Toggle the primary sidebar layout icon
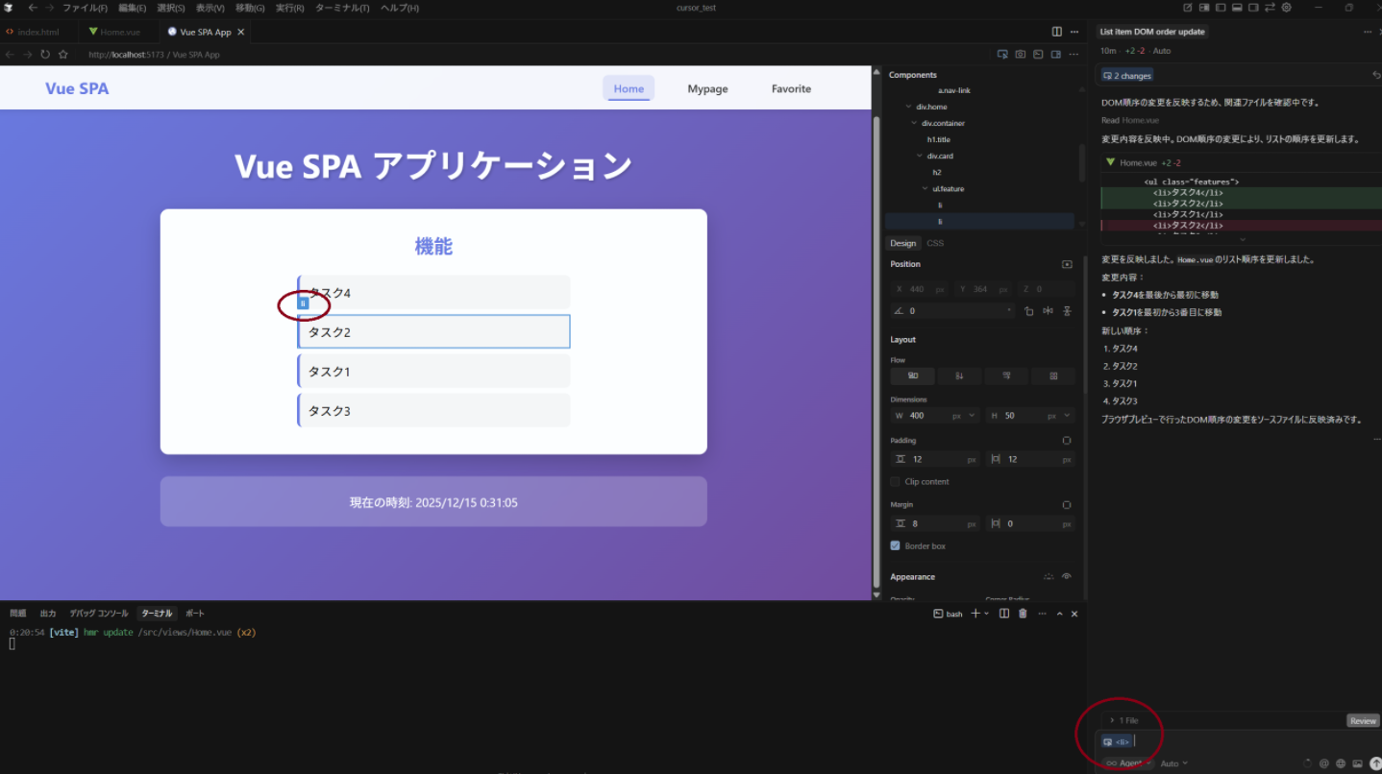Image resolution: width=1382 pixels, height=774 pixels. coord(1222,8)
